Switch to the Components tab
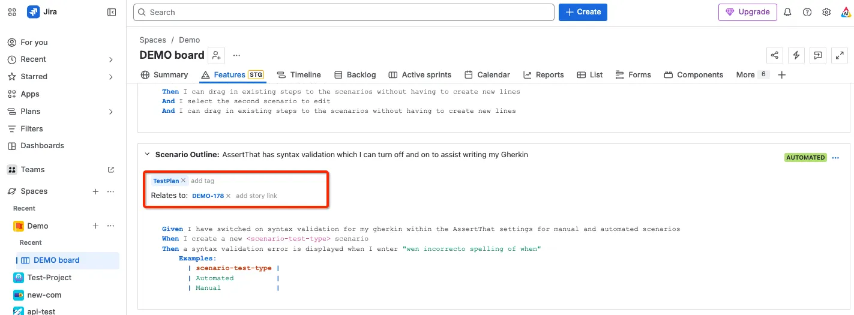The image size is (854, 315). (x=693, y=75)
